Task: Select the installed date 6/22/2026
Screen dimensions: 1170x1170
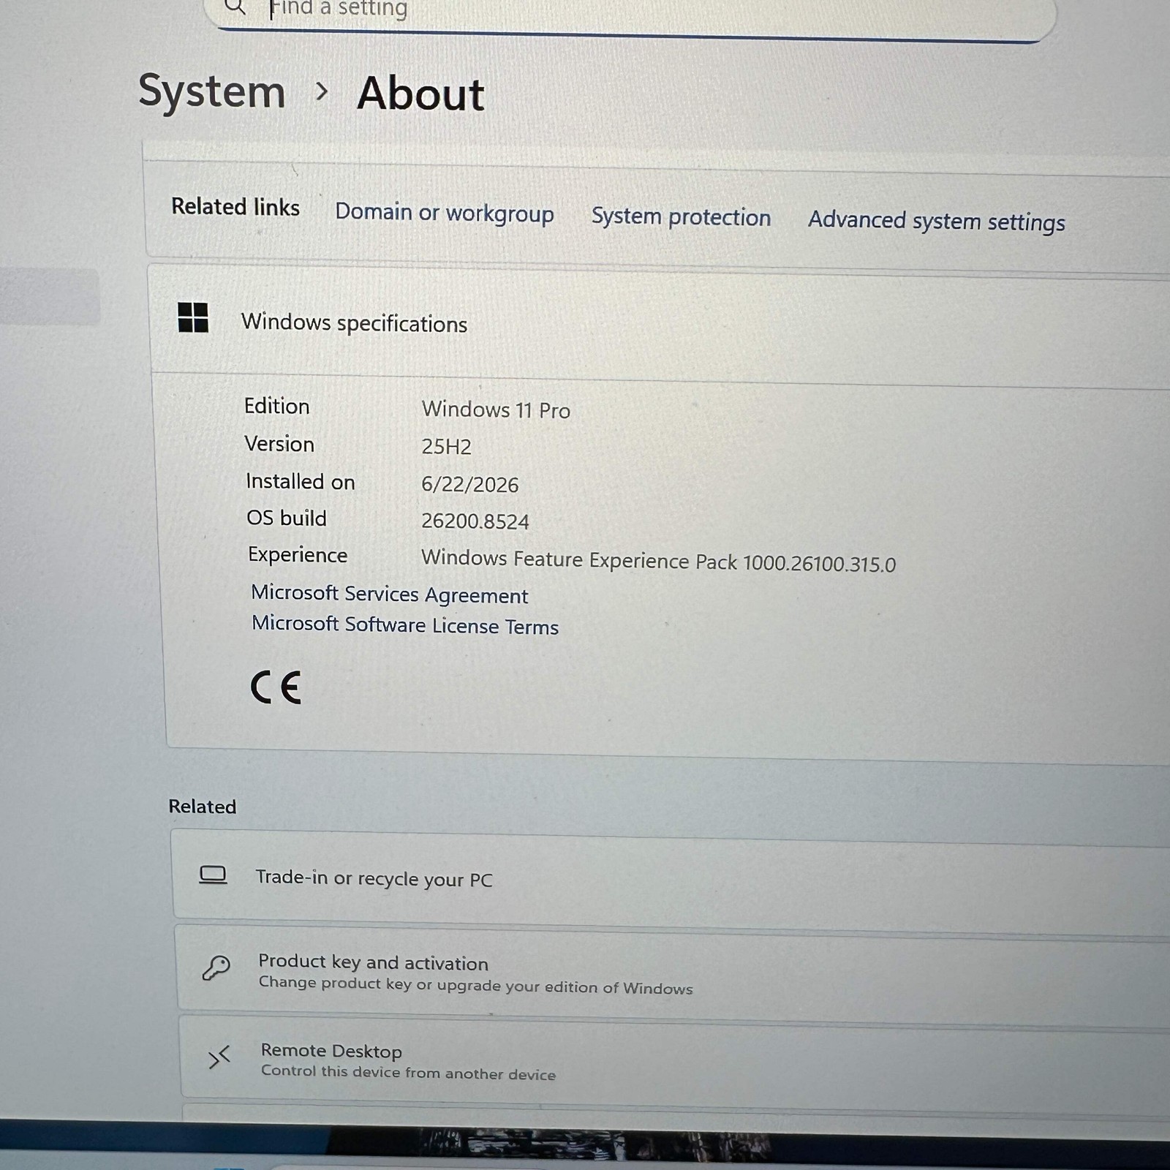Action: [x=470, y=484]
